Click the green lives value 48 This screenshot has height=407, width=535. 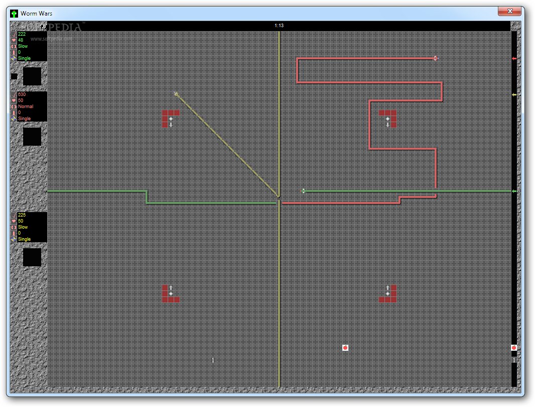[21, 40]
